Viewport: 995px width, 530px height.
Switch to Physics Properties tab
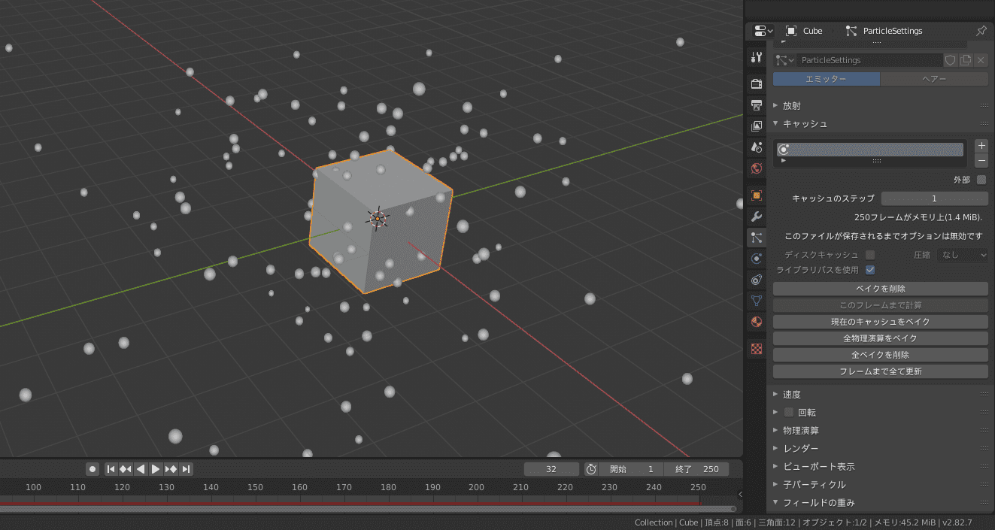click(756, 259)
